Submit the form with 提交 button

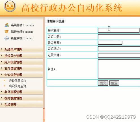tap(103, 83)
